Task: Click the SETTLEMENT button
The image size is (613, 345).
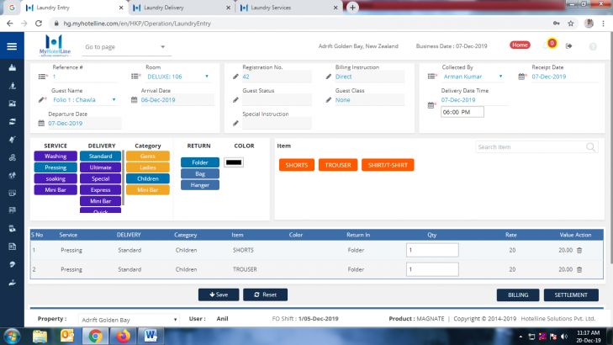Action: (571, 295)
